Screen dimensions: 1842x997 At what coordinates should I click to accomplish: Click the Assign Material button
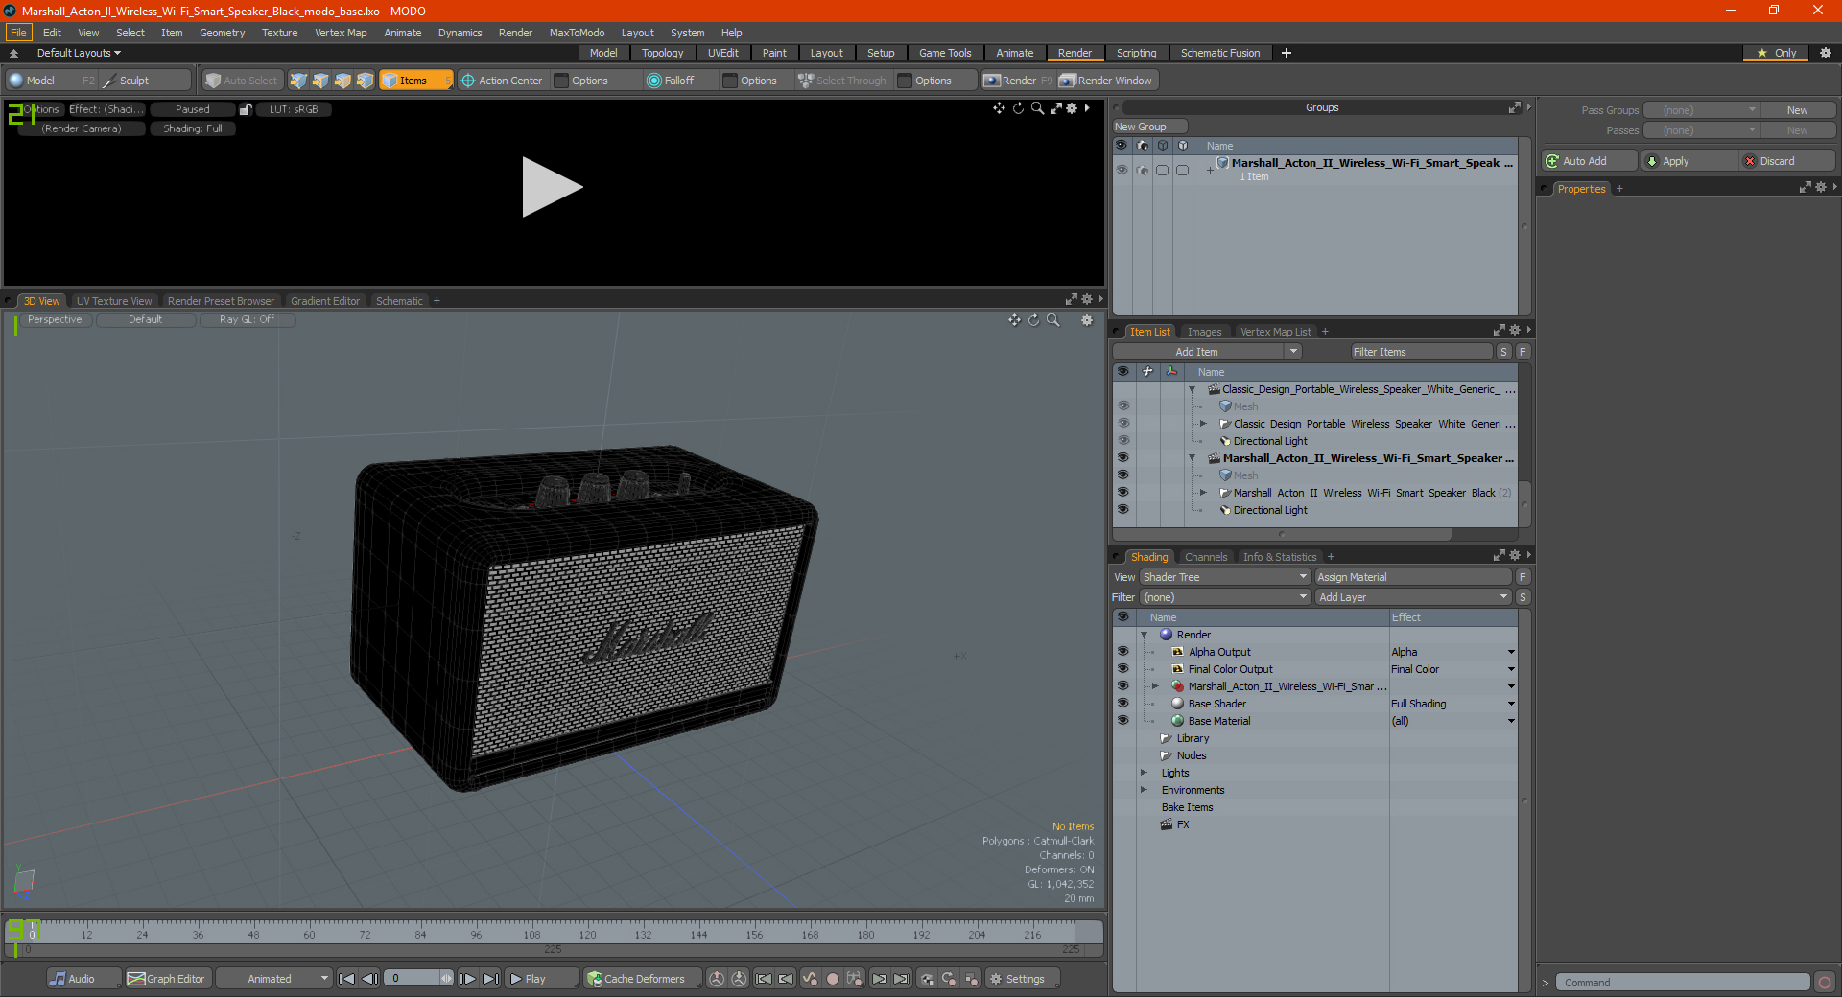click(x=1412, y=577)
